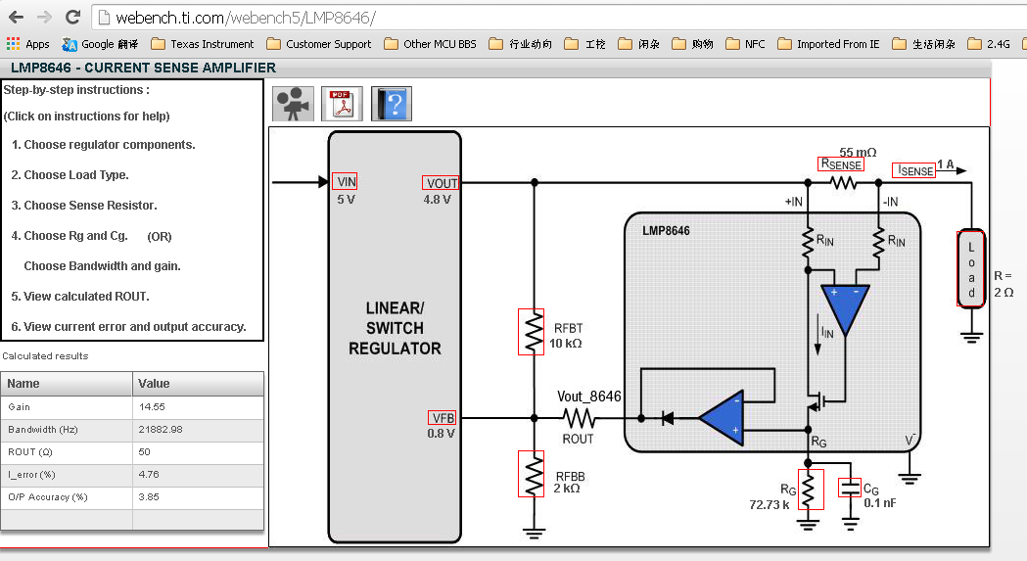Click instruction 3 Choose Sense Resistor
This screenshot has width=1027, height=561.
coord(84,206)
